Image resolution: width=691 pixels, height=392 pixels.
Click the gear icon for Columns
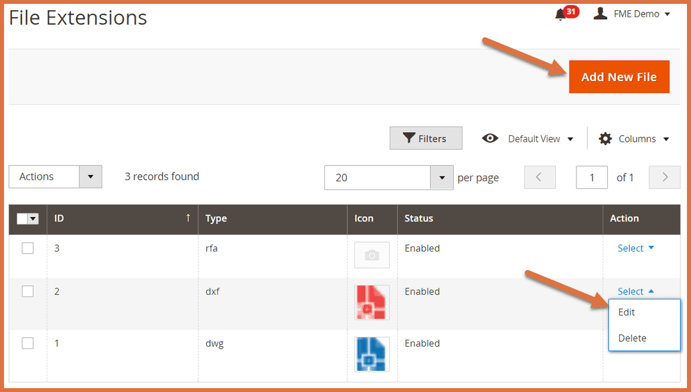point(605,139)
